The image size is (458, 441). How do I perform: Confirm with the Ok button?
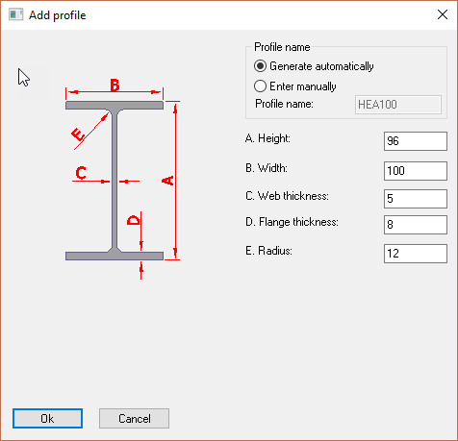click(x=47, y=418)
